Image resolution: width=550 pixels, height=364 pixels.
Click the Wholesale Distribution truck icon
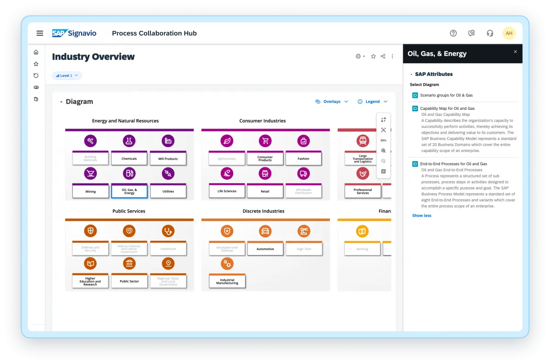(303, 174)
